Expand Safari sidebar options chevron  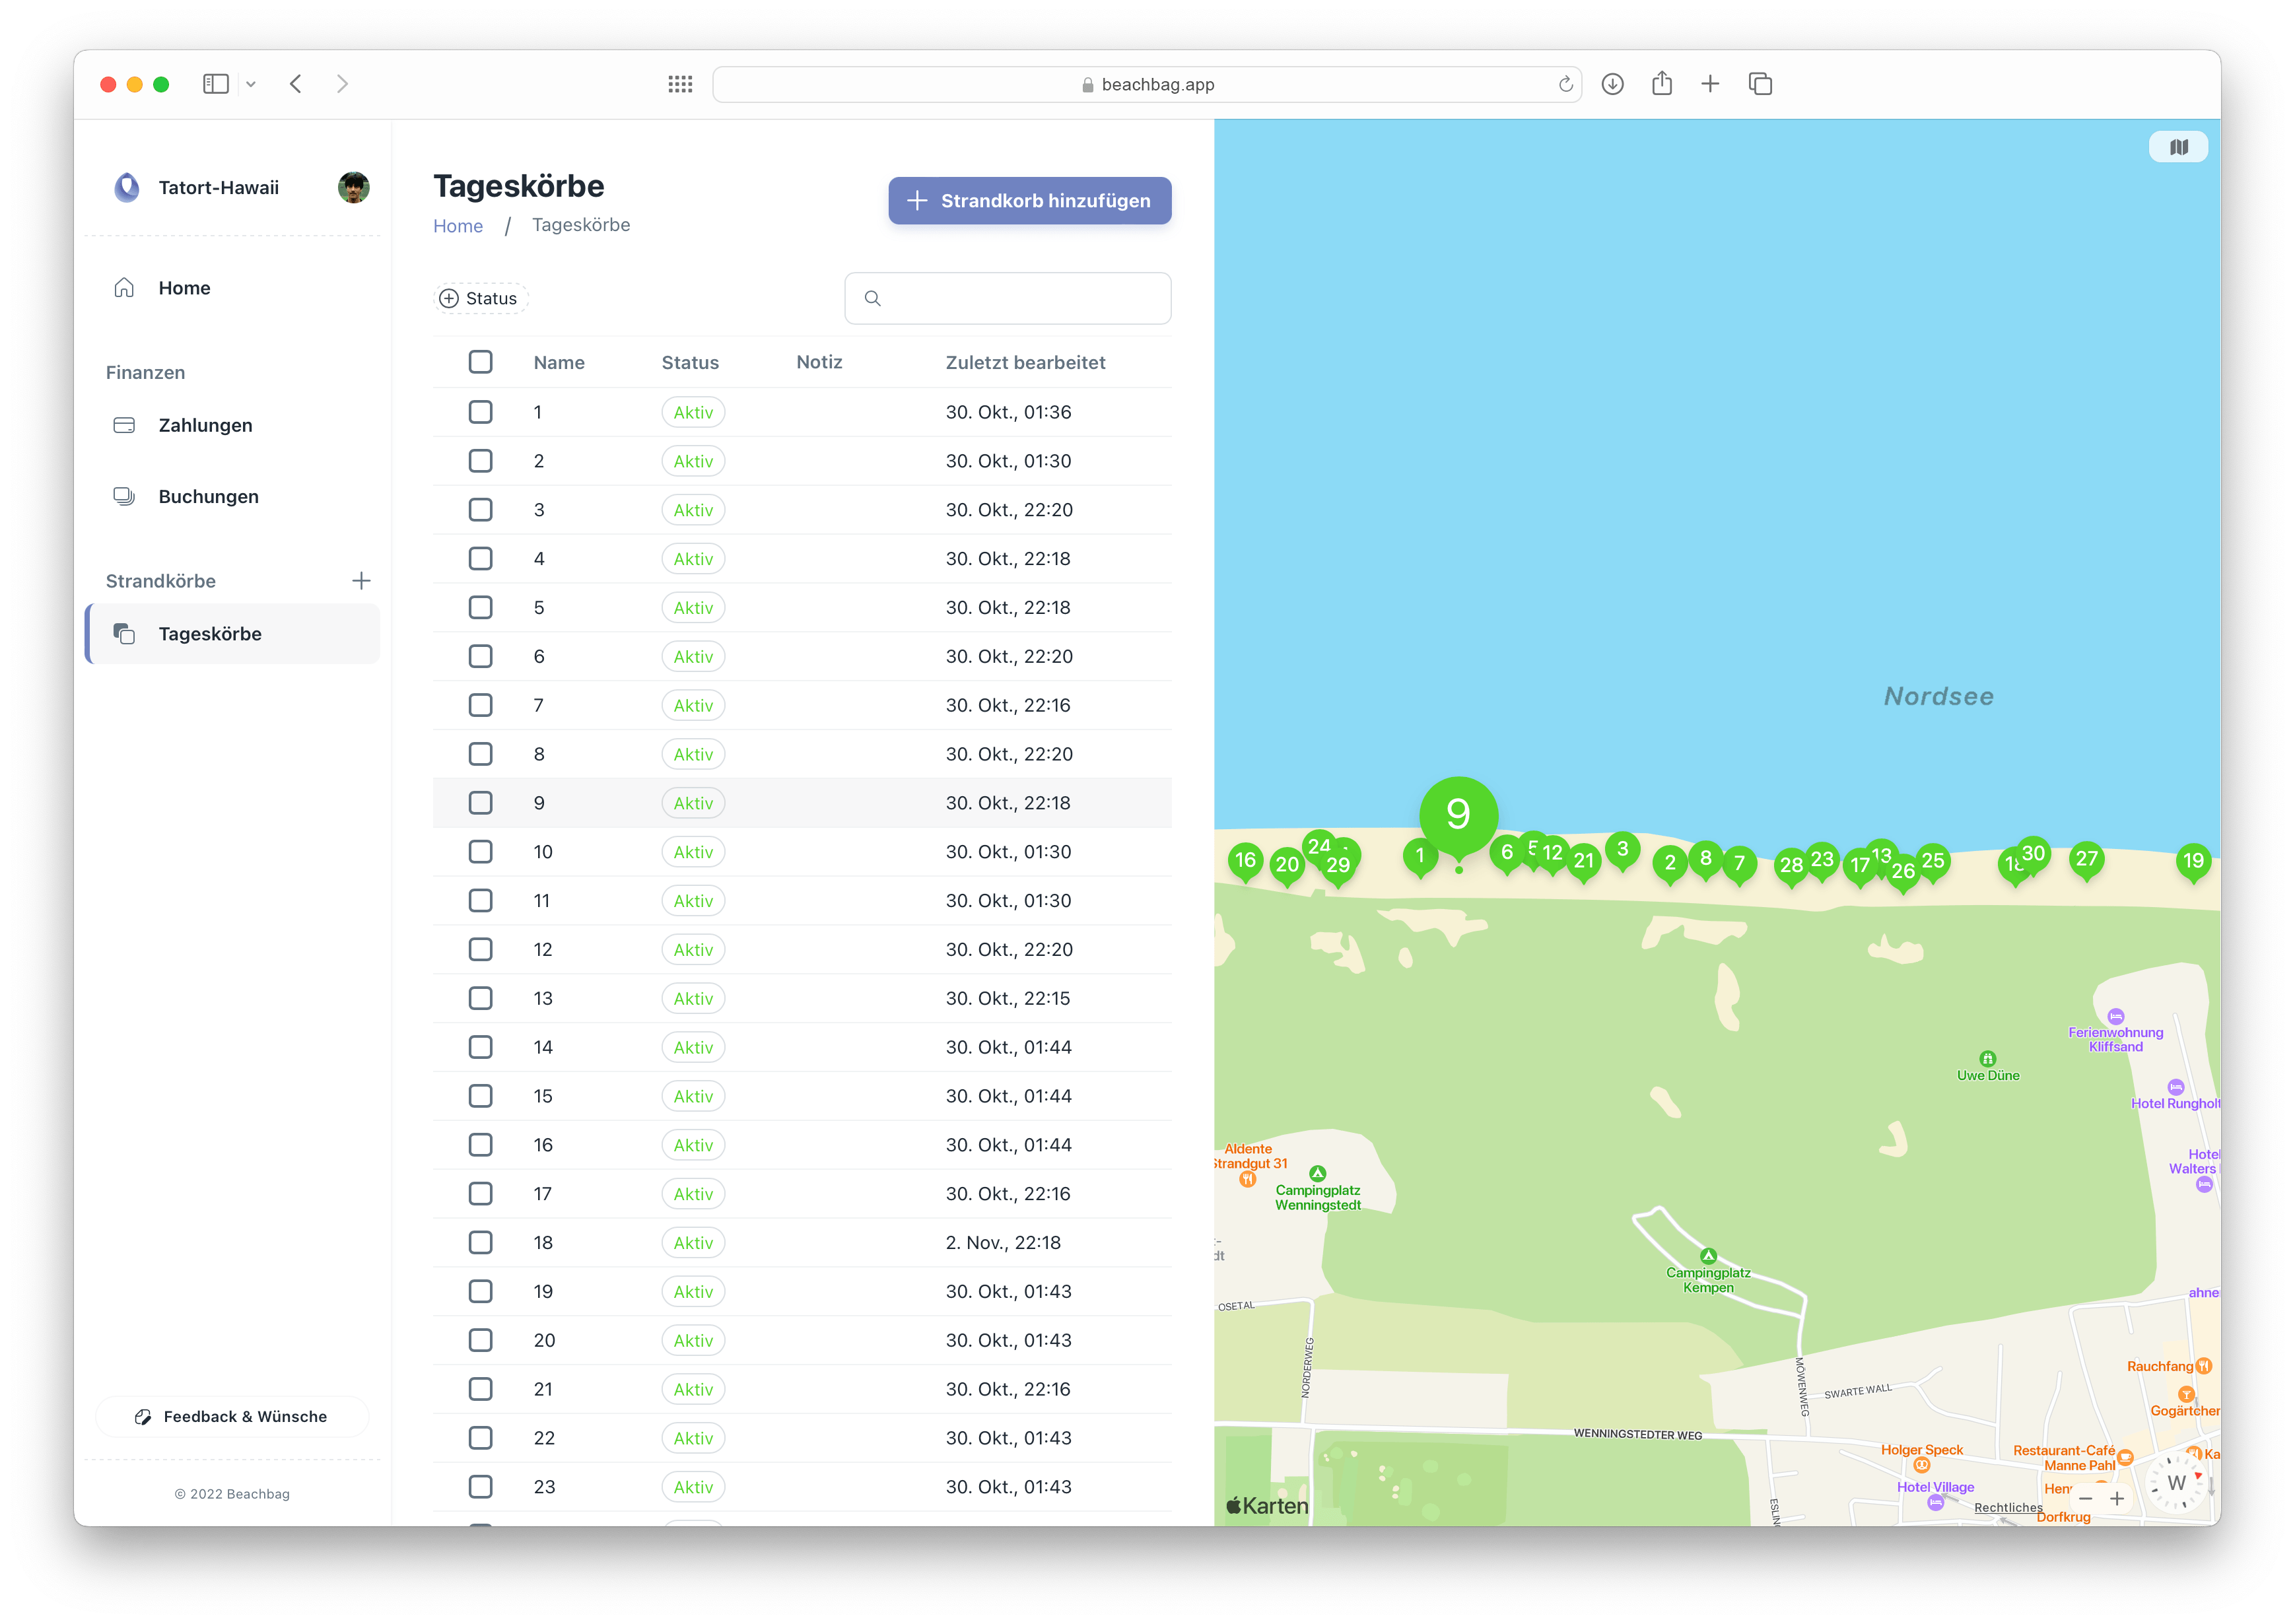tap(251, 84)
